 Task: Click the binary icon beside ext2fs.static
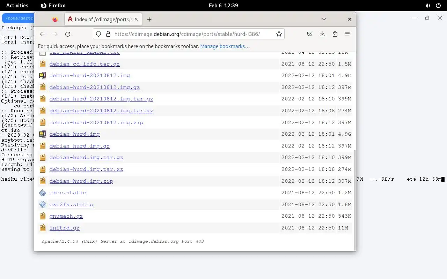click(x=43, y=204)
